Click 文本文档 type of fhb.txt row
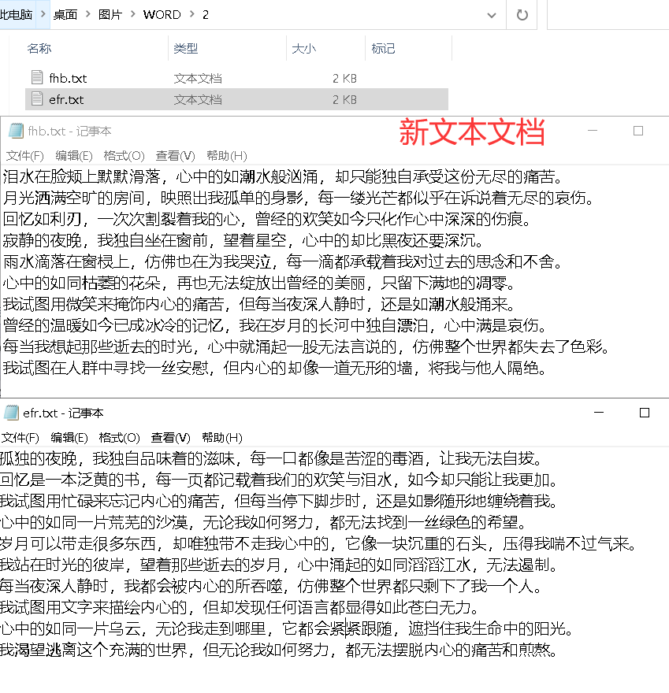Screen dimensions: 669x693 (x=198, y=78)
